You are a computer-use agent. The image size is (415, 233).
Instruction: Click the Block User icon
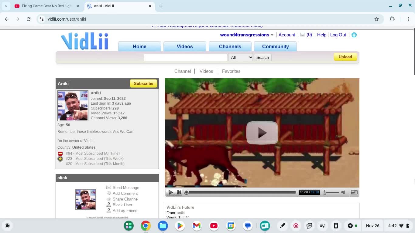pos(109,205)
